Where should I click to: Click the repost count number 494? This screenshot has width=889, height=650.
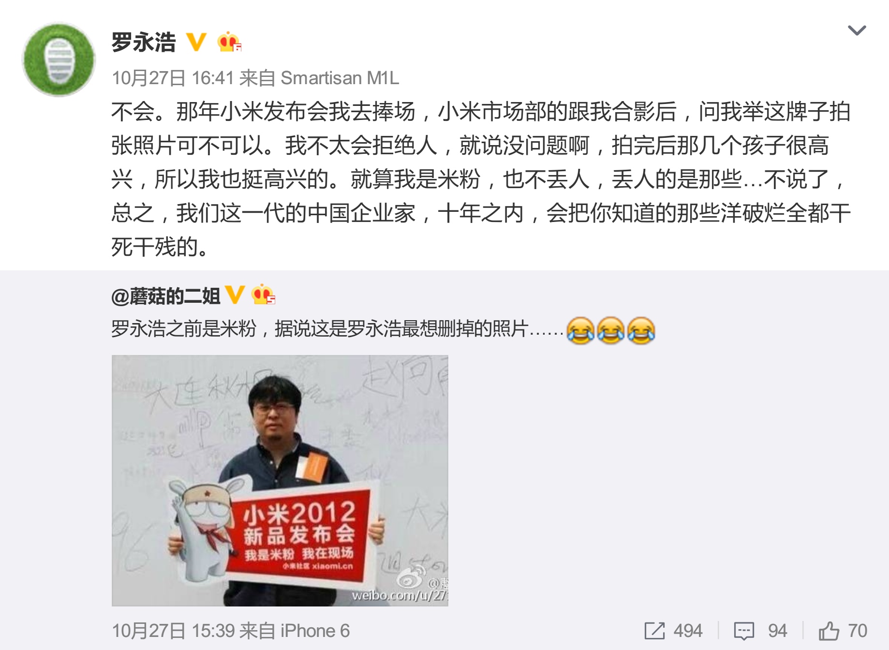(x=688, y=631)
